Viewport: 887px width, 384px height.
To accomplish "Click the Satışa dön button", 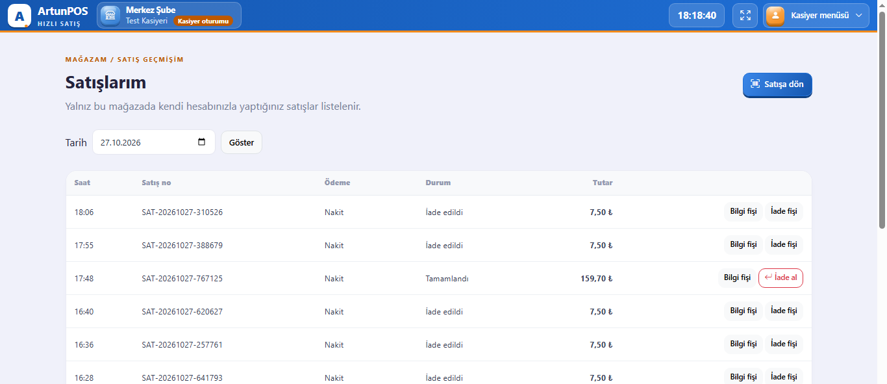I will tap(777, 84).
